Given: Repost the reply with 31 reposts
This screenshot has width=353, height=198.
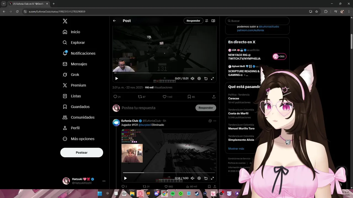Looking at the screenshot, I should point(146,186).
